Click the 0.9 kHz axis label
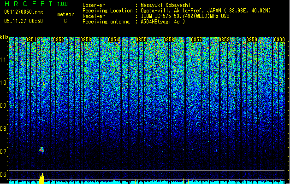Image resolution: width=290 pixels, height=184 pixels. pyautogui.click(x=4, y=106)
